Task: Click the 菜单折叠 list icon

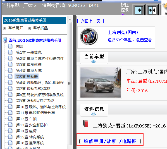Action: pyautogui.click(x=29, y=28)
